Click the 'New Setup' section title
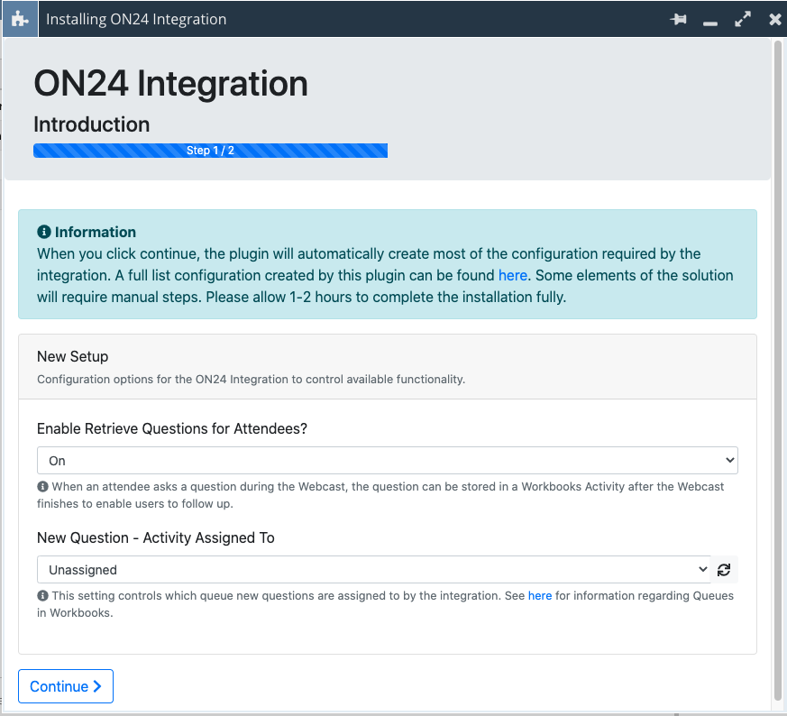 point(73,356)
